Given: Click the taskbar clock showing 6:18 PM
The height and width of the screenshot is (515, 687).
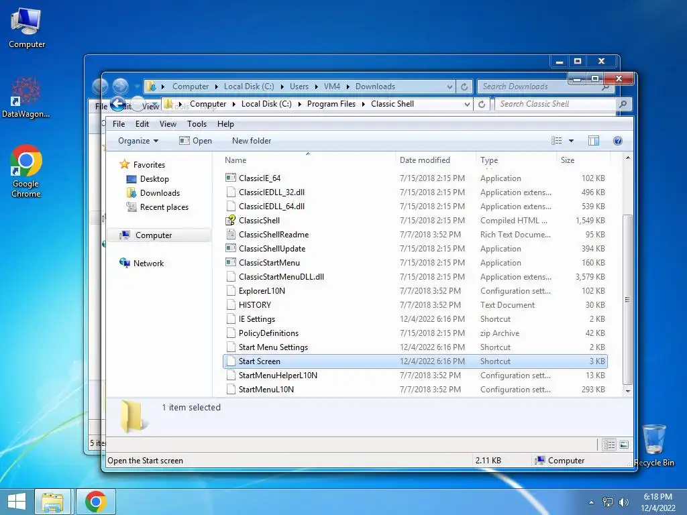Looking at the screenshot, I should point(657,502).
